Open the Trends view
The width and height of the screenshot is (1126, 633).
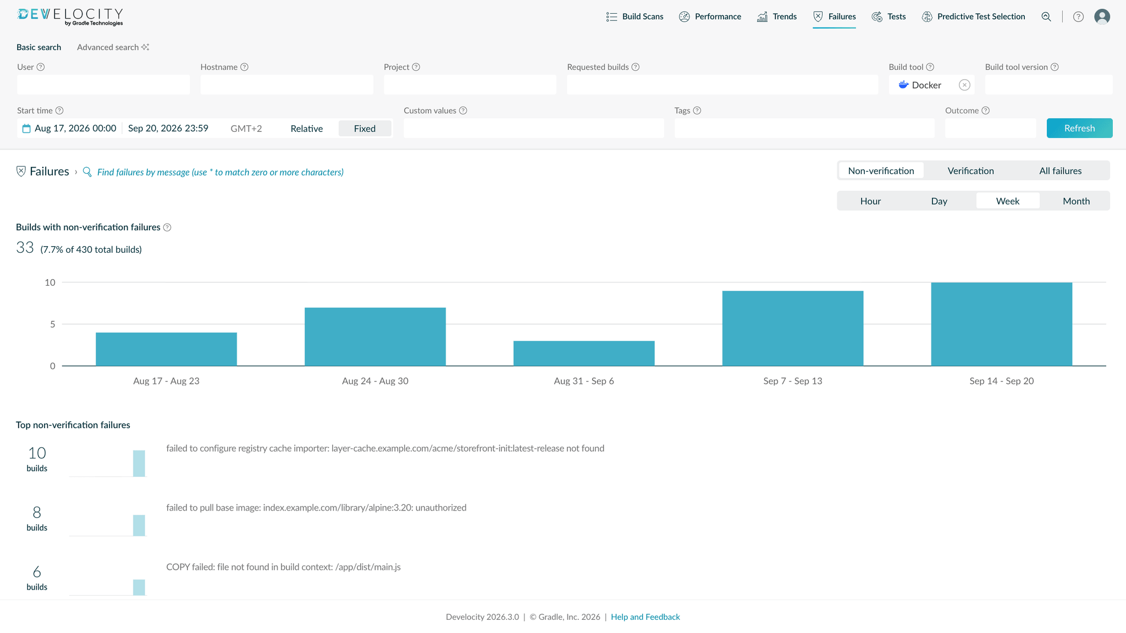[x=777, y=16]
